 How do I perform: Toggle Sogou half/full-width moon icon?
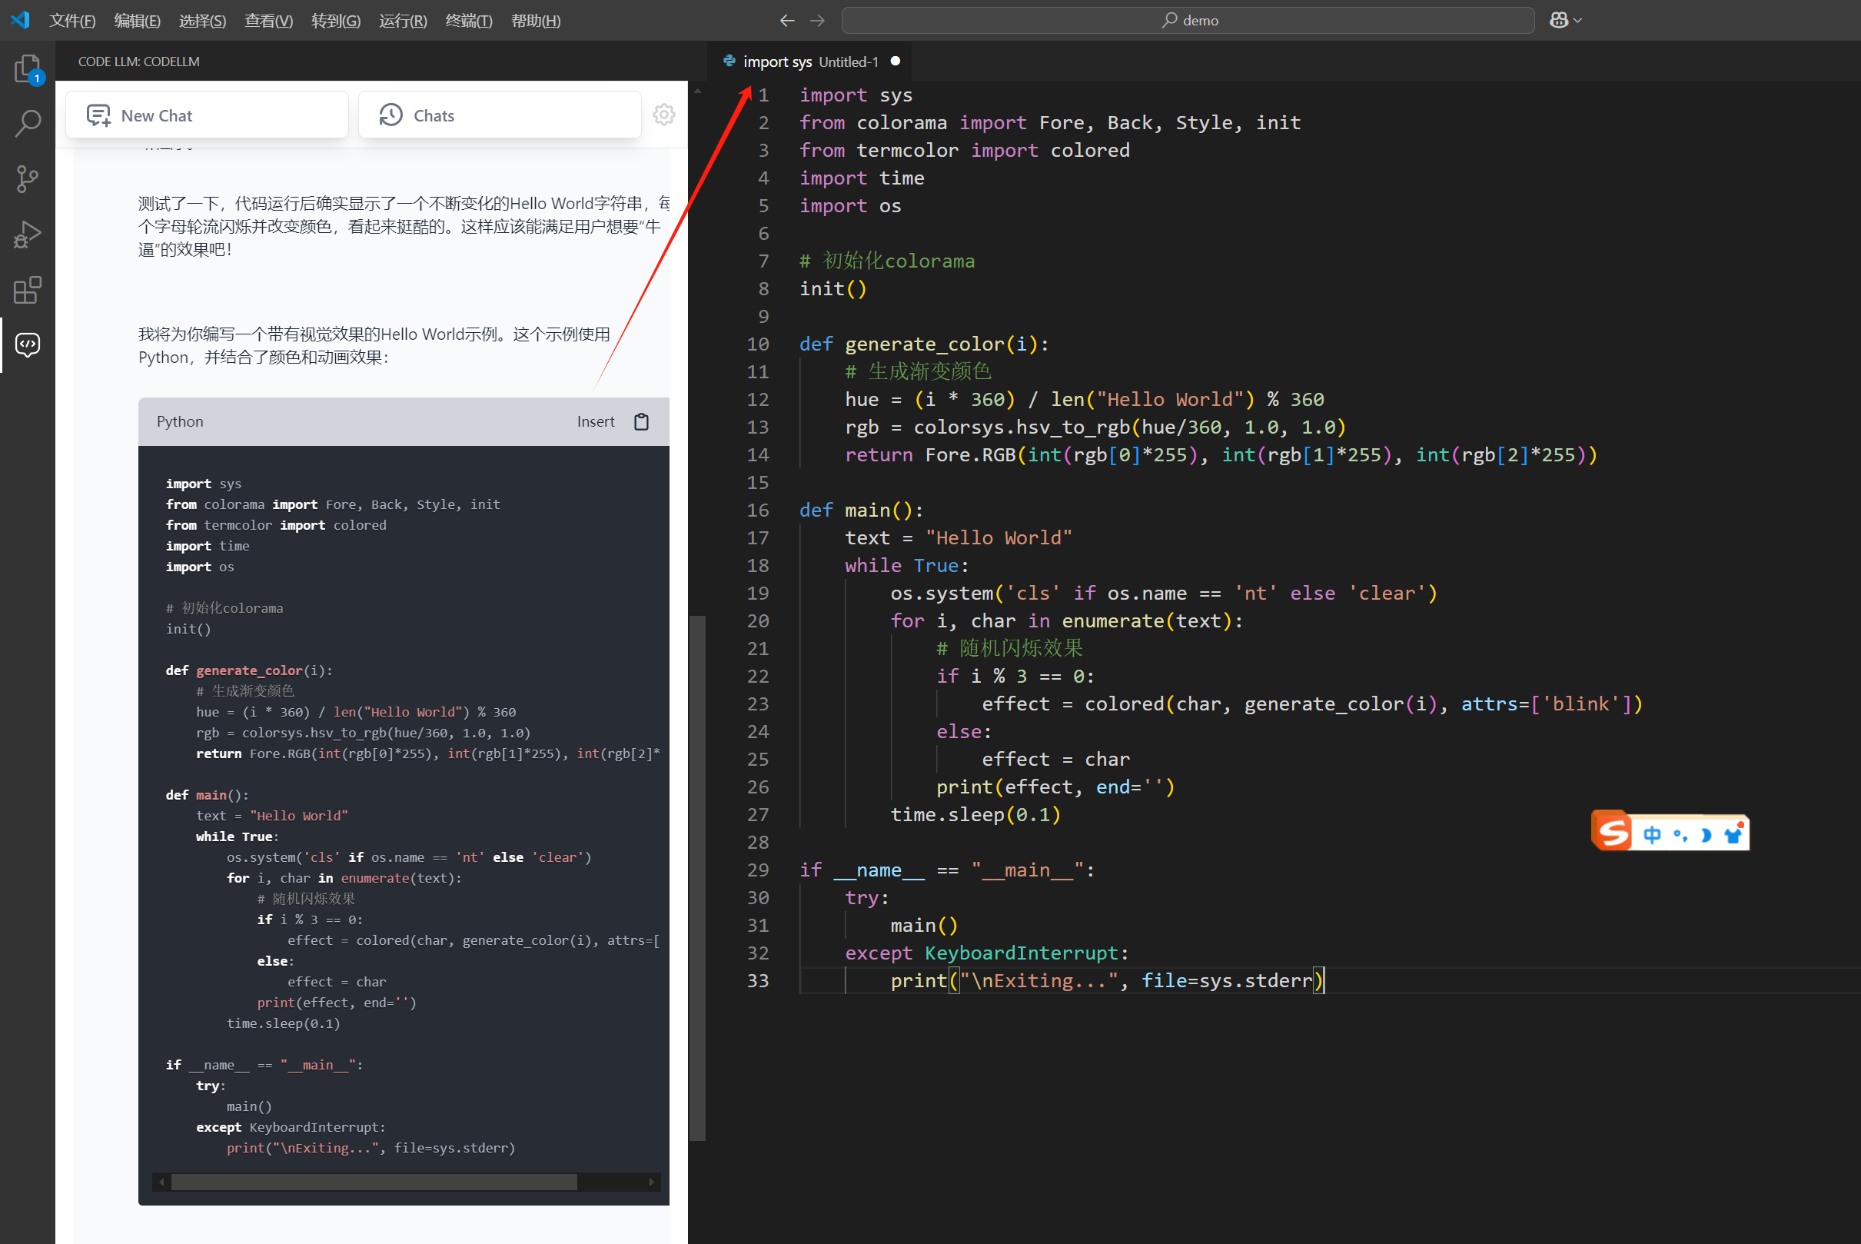click(x=1706, y=834)
